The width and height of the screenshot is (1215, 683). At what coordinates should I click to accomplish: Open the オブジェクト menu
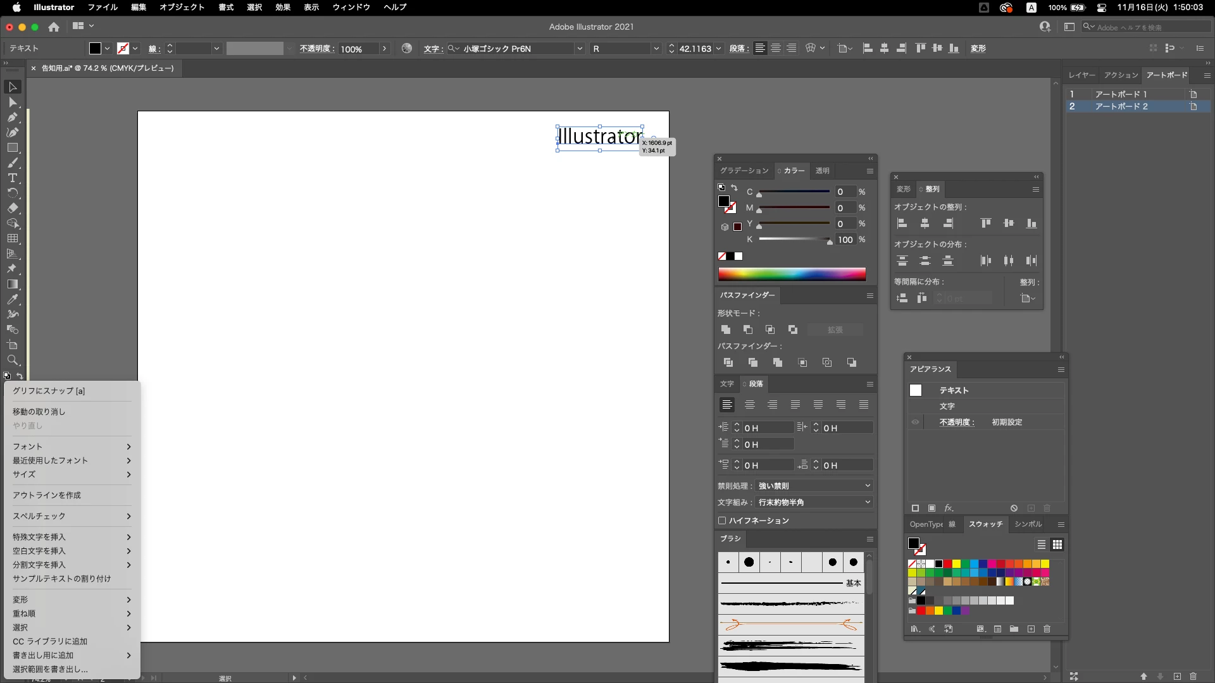coord(182,8)
